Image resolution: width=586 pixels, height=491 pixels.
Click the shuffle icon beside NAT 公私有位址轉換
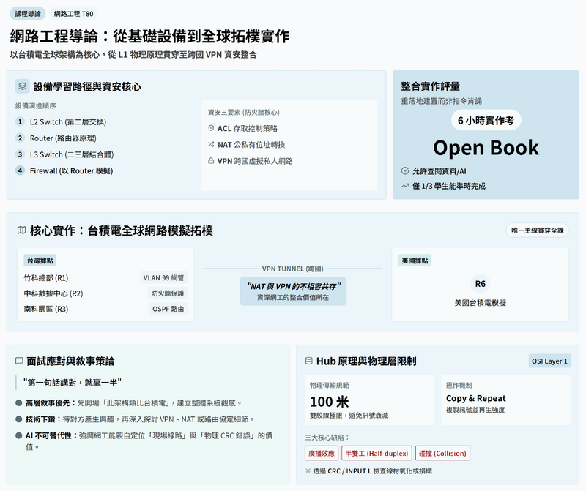[211, 145]
